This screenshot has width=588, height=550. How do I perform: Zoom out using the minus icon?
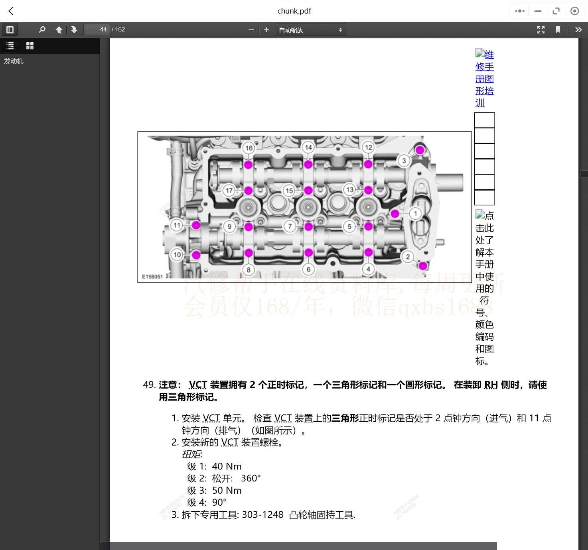pyautogui.click(x=251, y=29)
